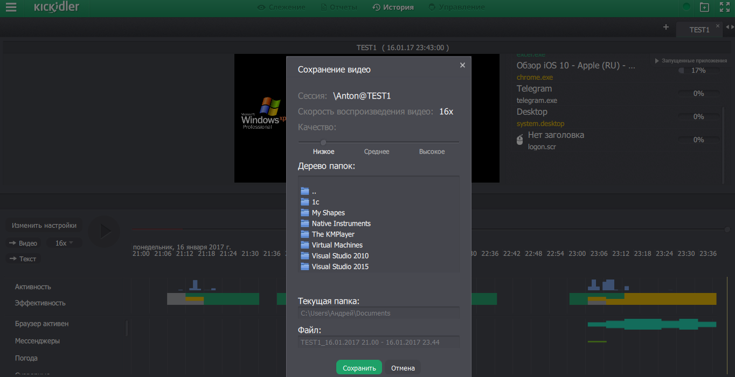Viewport: 735px width, 377px height.
Task: Set quality to Высокое
Action: [x=432, y=152]
